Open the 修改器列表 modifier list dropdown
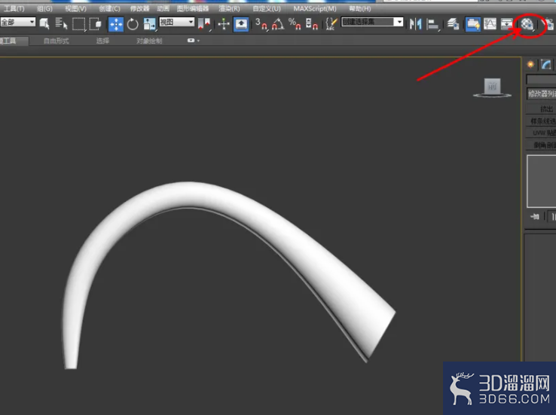 pyautogui.click(x=542, y=93)
